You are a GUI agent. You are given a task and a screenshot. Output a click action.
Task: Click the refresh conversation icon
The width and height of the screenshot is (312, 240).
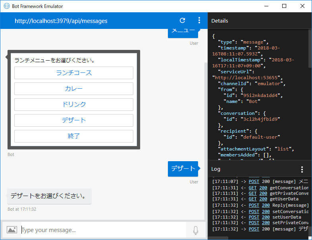tap(183, 21)
